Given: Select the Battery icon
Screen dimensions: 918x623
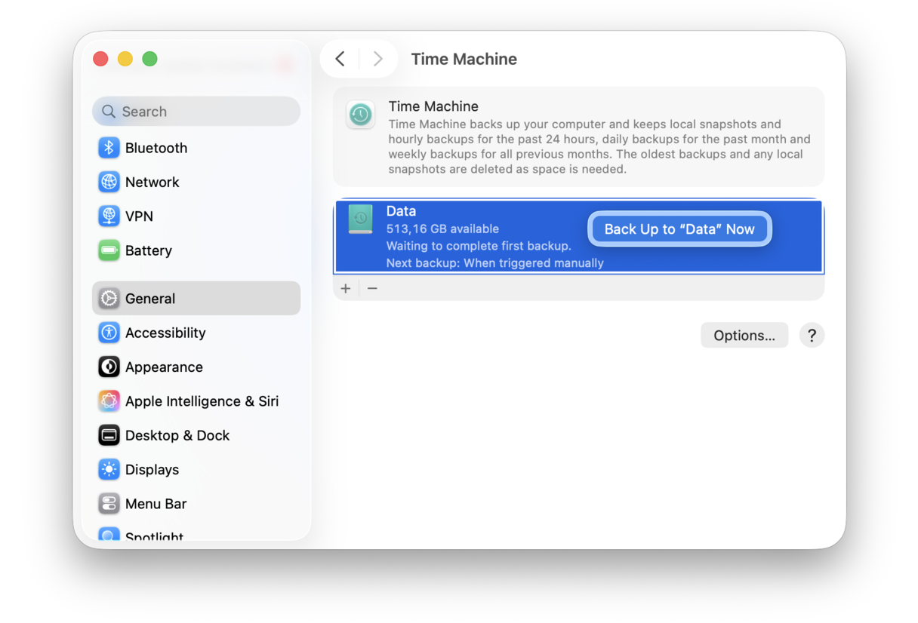Looking at the screenshot, I should (109, 250).
